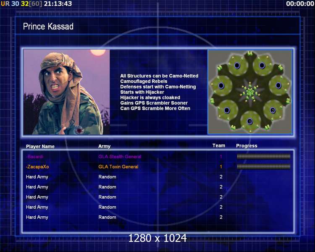
Task: Click the 'Starts with Hijacker' line
Action: click(142, 92)
